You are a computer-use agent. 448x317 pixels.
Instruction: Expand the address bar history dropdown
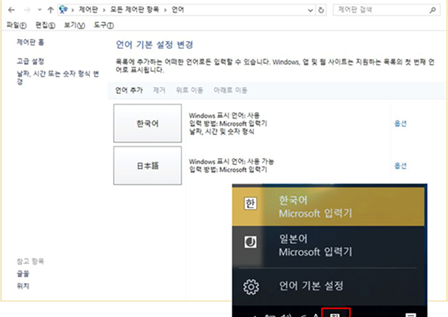pos(311,10)
